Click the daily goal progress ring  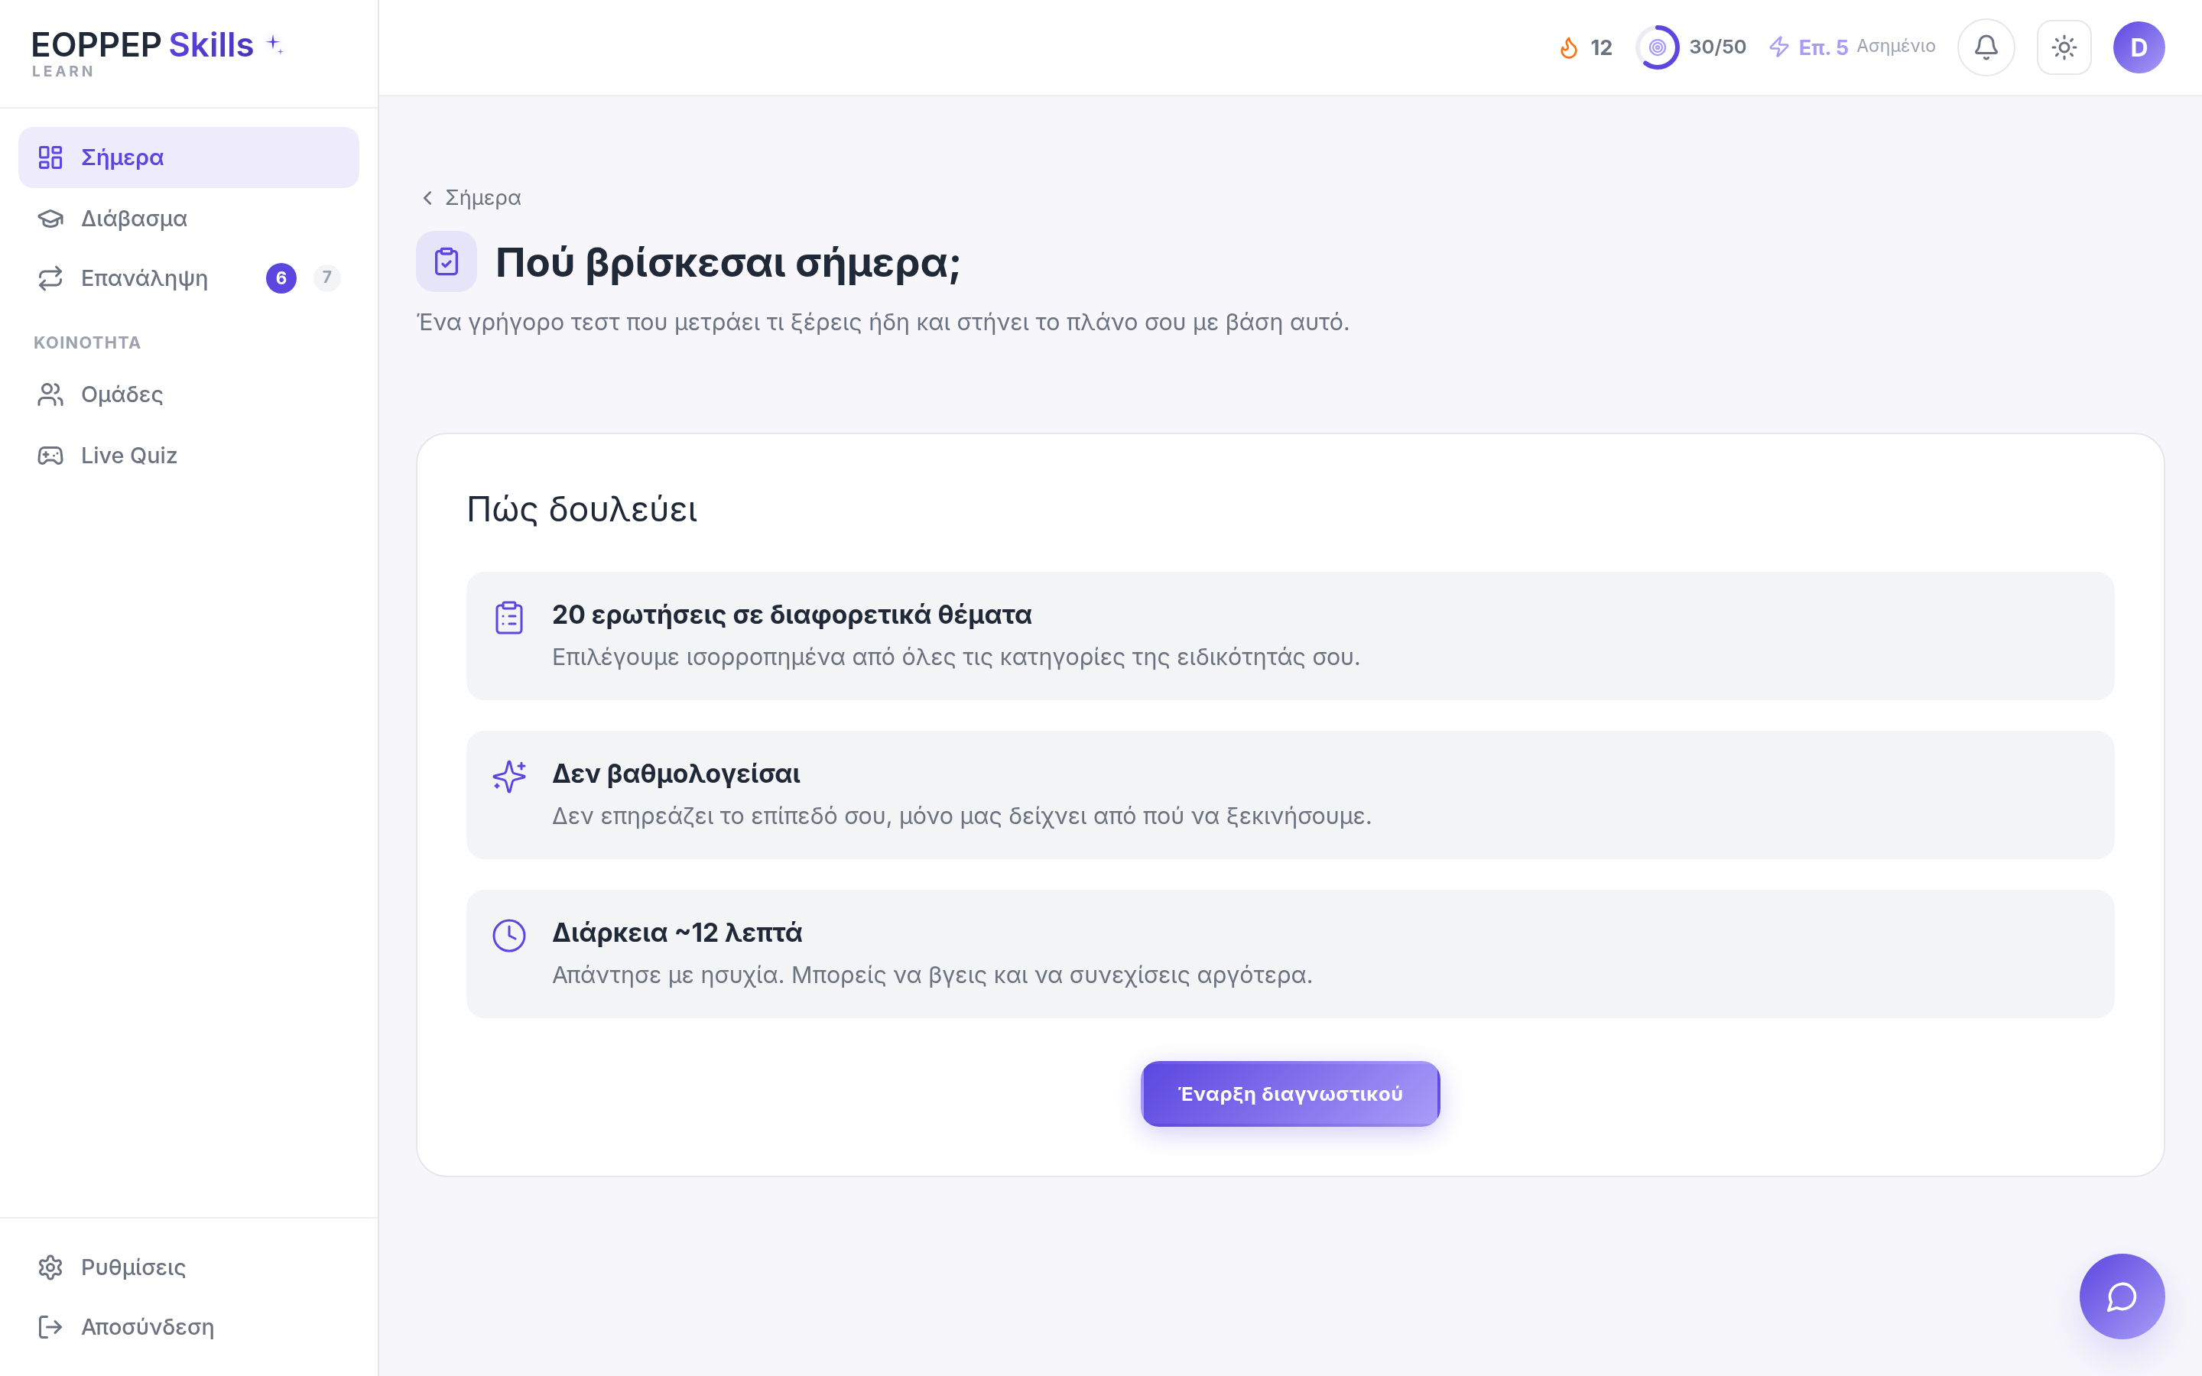point(1657,47)
